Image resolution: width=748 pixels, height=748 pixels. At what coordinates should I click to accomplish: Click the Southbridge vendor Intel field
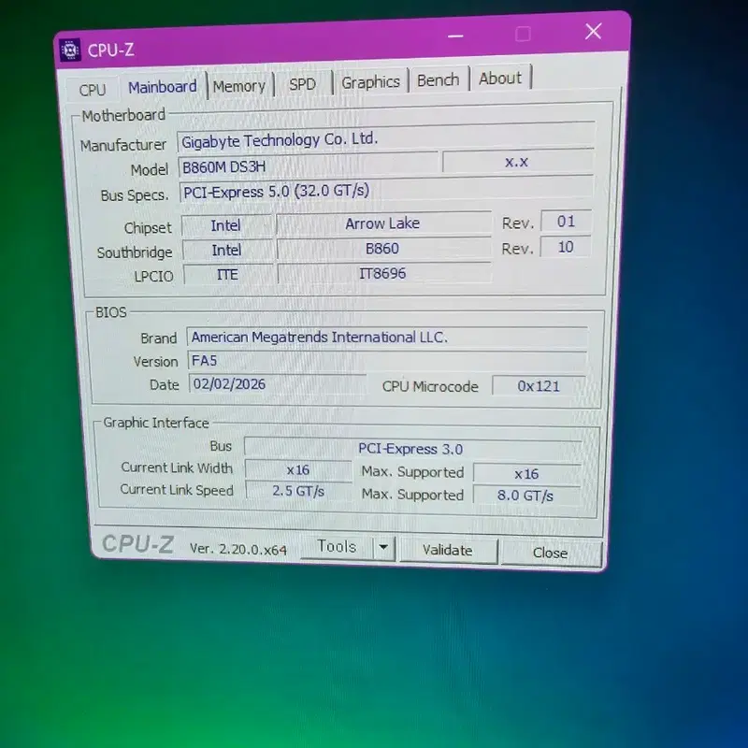(x=226, y=250)
